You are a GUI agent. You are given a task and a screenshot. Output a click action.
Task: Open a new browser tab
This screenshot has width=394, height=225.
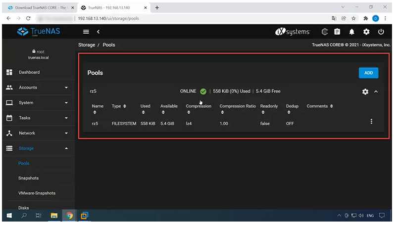(157, 8)
